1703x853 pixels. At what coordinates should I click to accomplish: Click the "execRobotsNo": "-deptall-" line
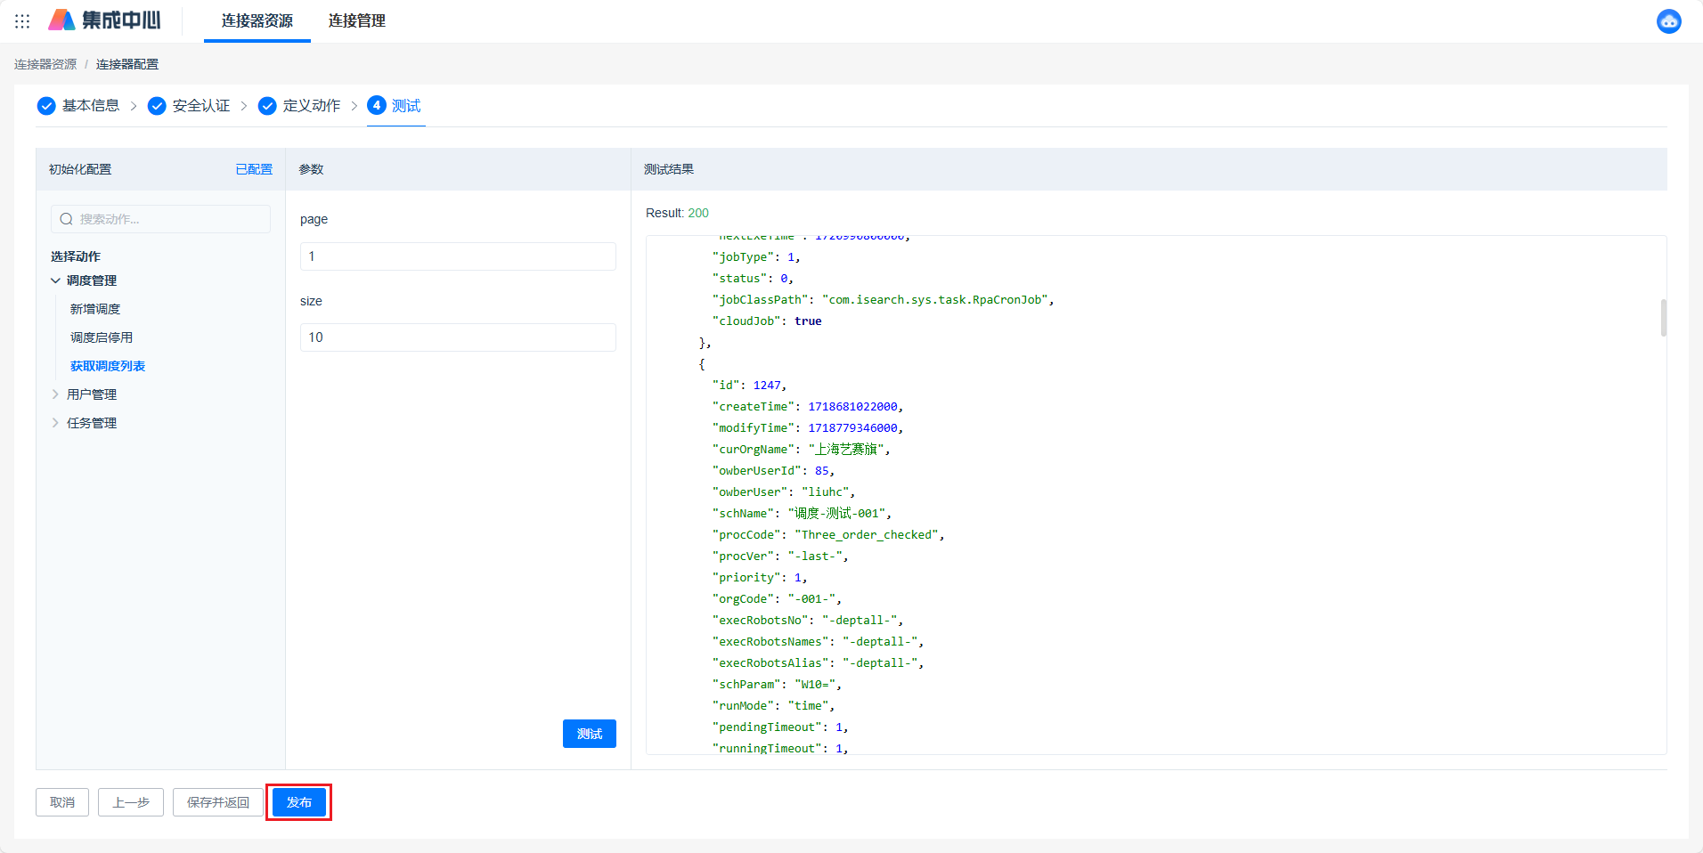807,621
